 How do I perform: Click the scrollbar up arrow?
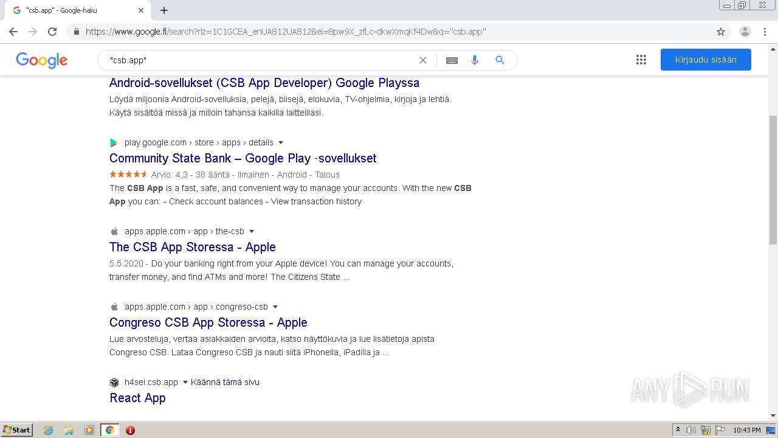773,49
